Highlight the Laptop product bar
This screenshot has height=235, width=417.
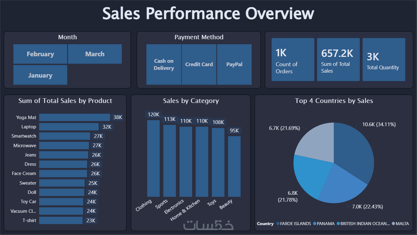click(69, 127)
